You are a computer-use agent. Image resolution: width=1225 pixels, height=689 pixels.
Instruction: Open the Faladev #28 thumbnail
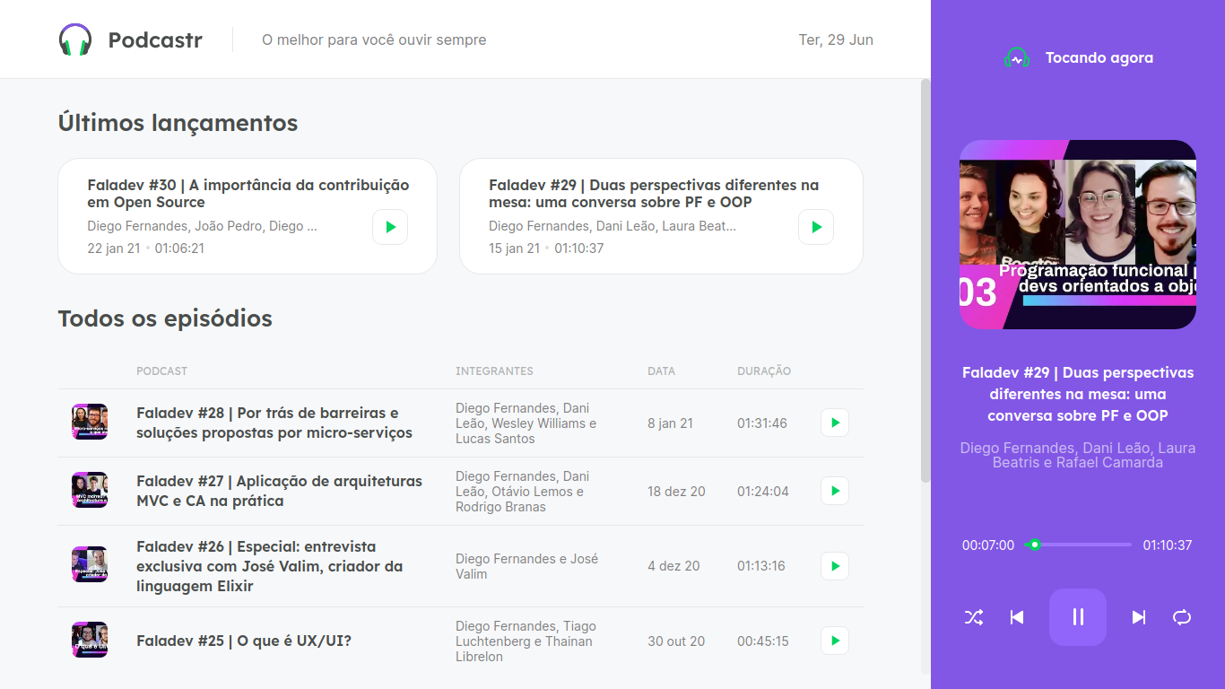(90, 422)
